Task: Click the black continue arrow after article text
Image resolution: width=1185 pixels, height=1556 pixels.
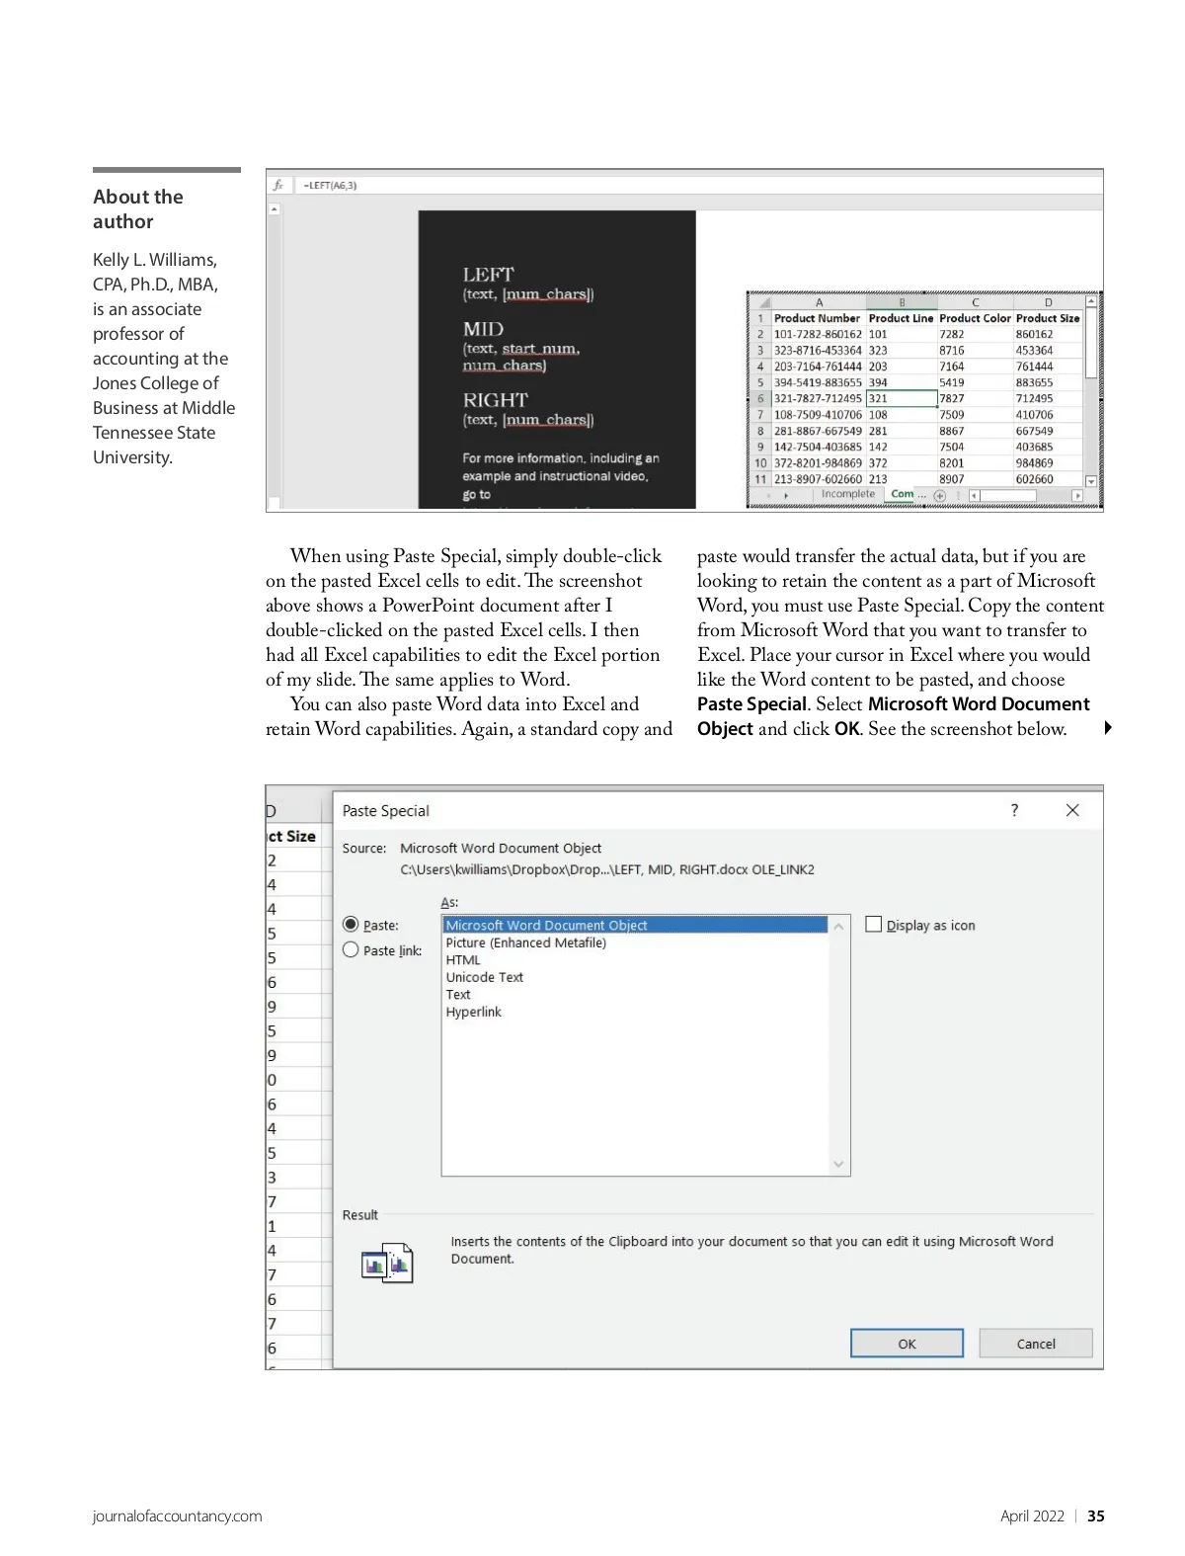Action: (1108, 728)
